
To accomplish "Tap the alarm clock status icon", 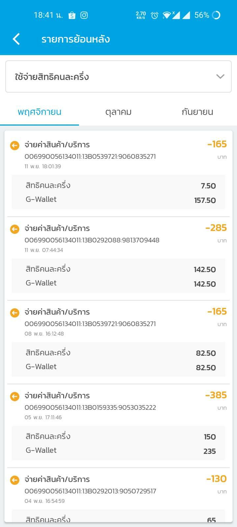I will click(x=154, y=15).
